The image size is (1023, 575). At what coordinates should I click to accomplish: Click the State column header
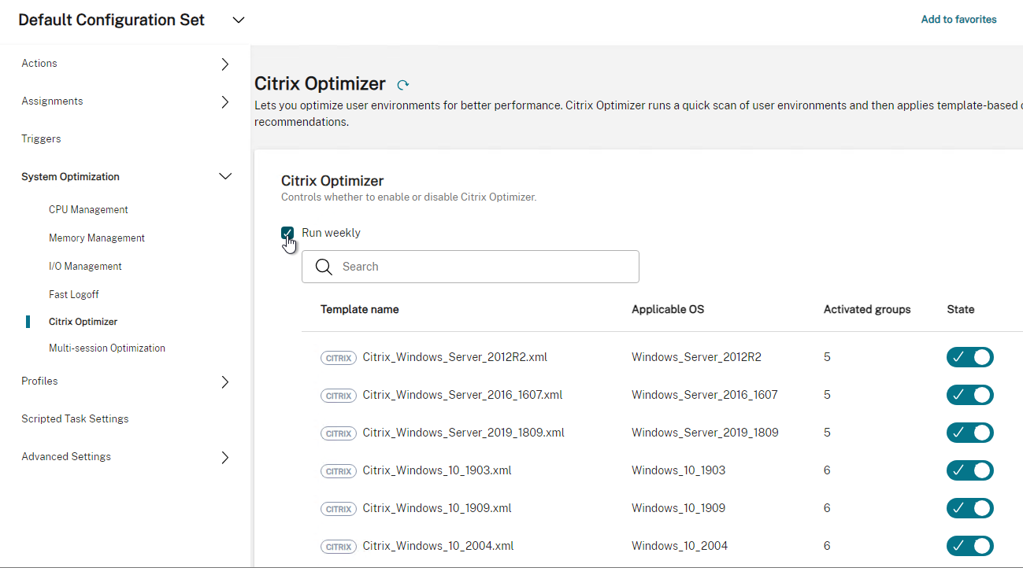coord(961,310)
